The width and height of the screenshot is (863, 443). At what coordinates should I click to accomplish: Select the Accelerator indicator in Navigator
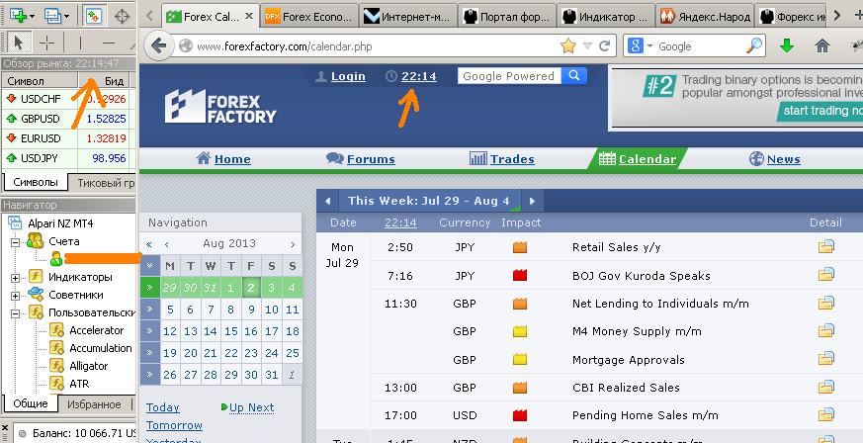[96, 330]
